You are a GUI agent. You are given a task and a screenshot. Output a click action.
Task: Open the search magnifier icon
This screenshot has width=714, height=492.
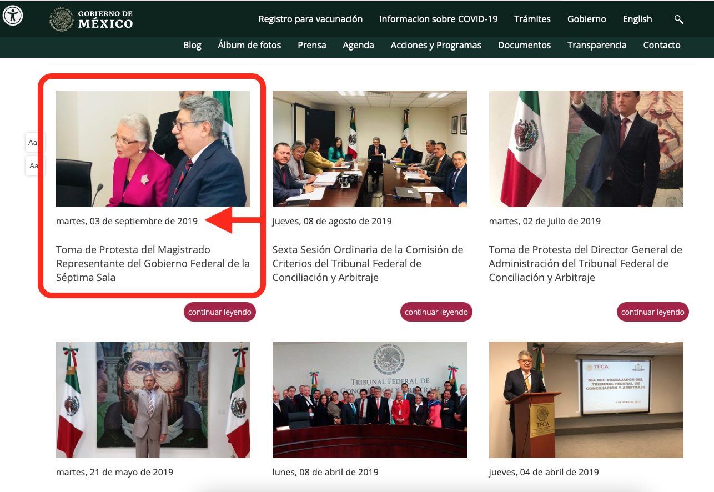(678, 19)
